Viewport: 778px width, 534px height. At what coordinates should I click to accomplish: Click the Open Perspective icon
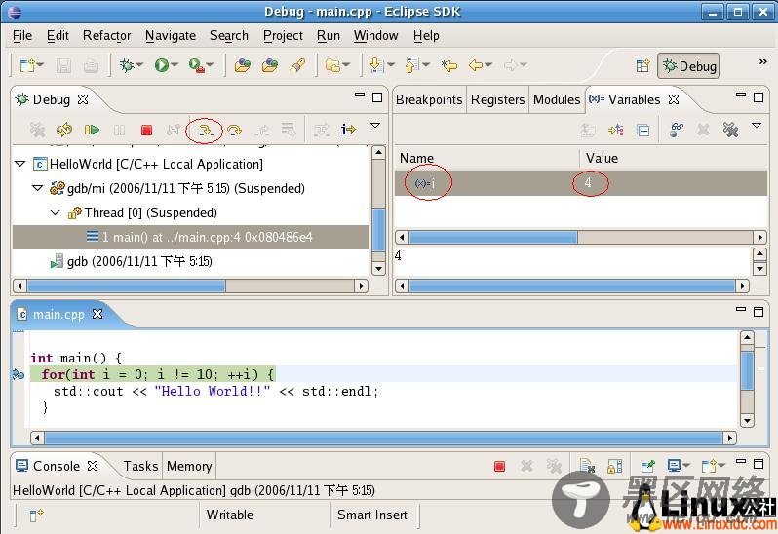tap(642, 66)
